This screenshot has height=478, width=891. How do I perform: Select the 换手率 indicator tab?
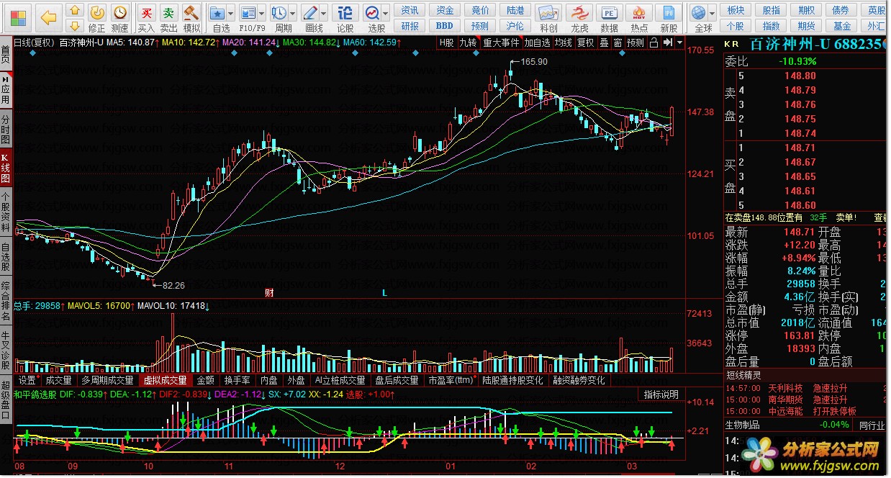coord(238,380)
